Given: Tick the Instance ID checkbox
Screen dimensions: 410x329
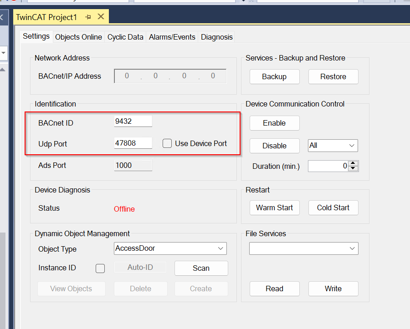Looking at the screenshot, I should click(x=100, y=268).
